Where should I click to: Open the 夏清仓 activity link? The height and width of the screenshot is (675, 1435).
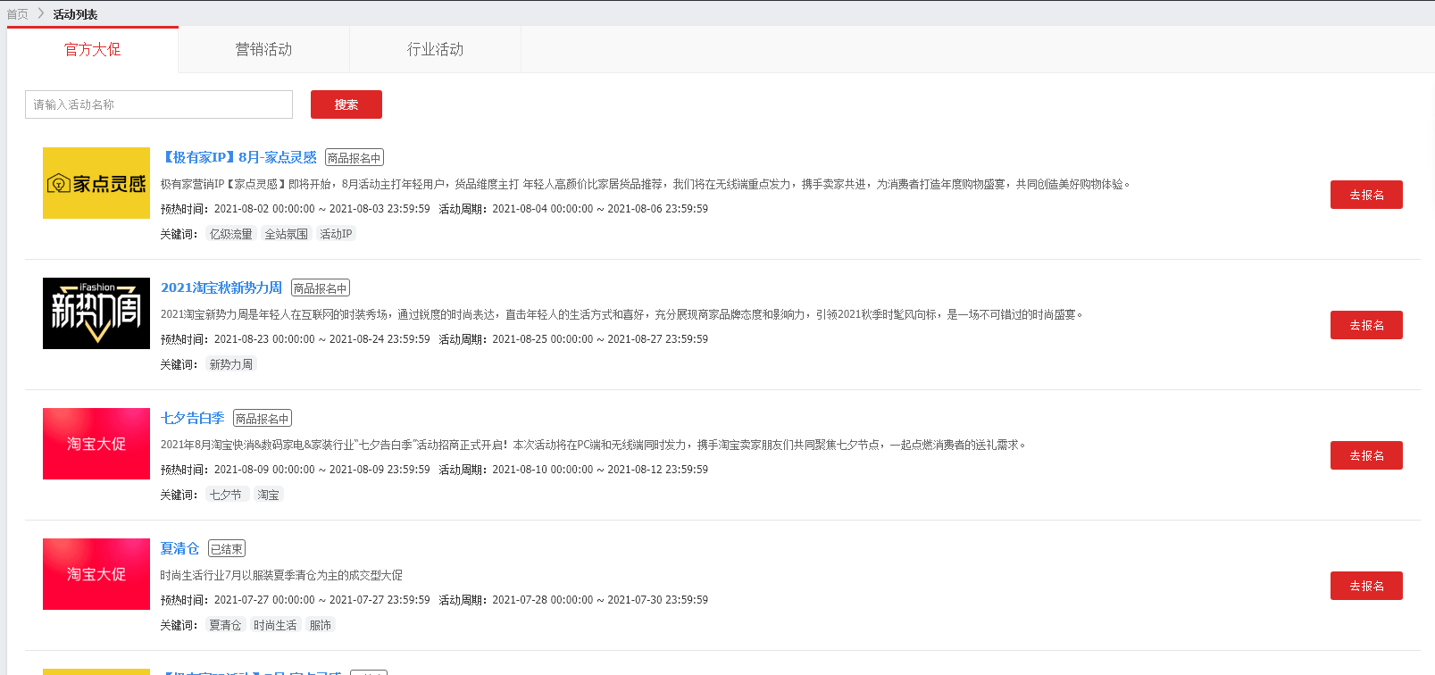(x=179, y=548)
